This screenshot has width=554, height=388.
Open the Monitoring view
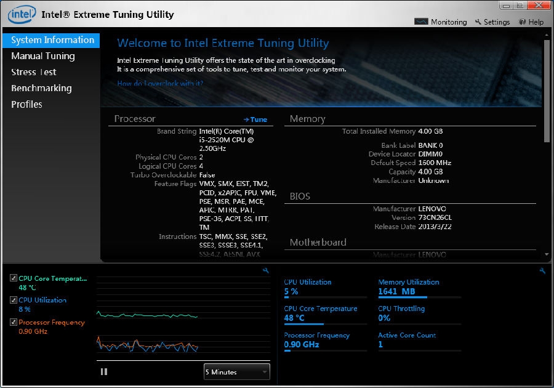[x=440, y=22]
